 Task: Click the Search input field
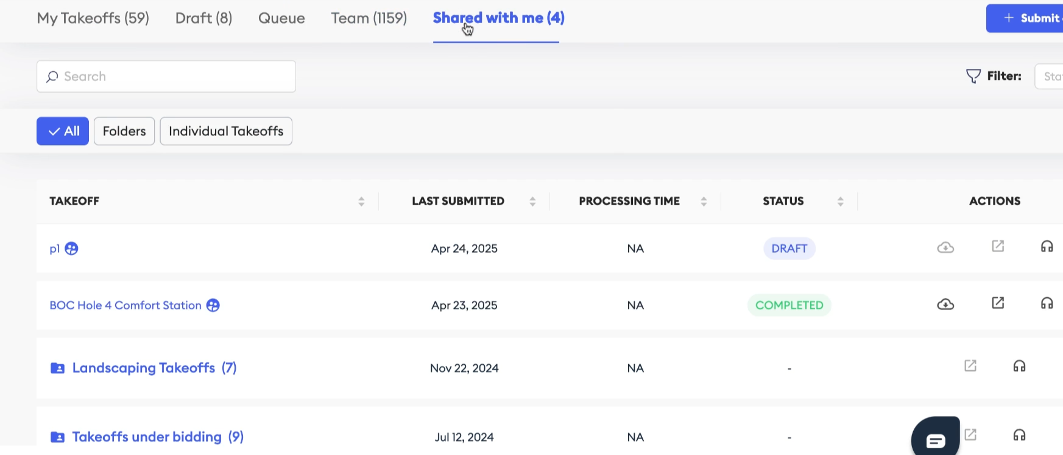click(x=166, y=76)
